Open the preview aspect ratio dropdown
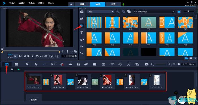 pyautogui.click(x=51, y=56)
